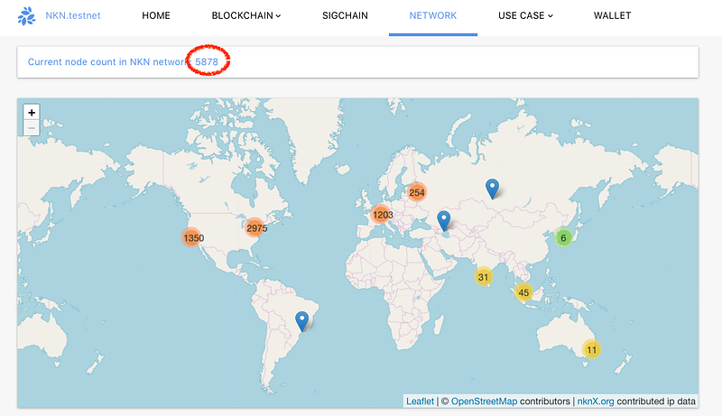Viewport: 722px width, 416px height.
Task: Select the blue pin near the Caspian Sea
Action: [443, 221]
